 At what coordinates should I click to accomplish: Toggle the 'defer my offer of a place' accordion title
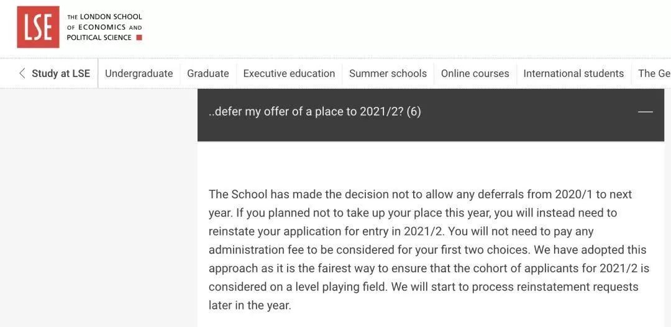coord(306,112)
